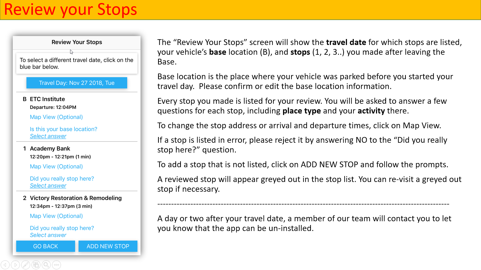Viewport: 481px width, 270px height.
Task: Select answer for base location question
Action: pyautogui.click(x=48, y=136)
